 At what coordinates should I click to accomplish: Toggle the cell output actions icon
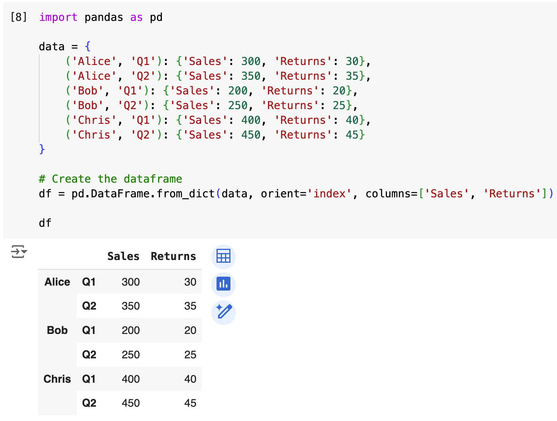click(19, 252)
